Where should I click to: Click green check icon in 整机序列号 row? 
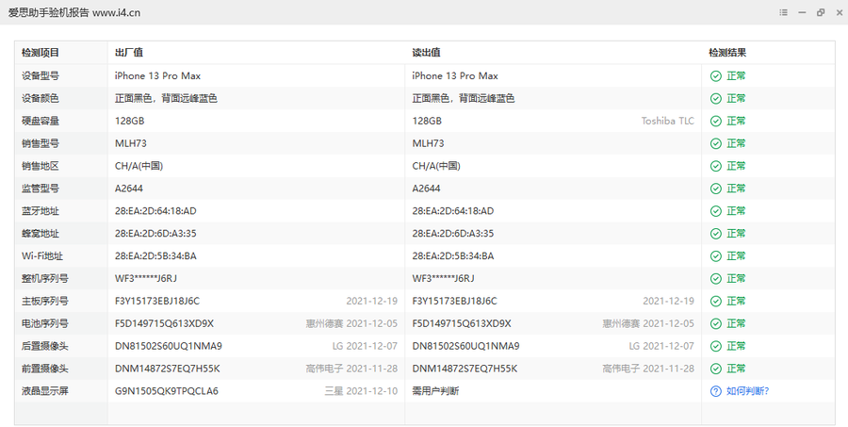(715, 278)
